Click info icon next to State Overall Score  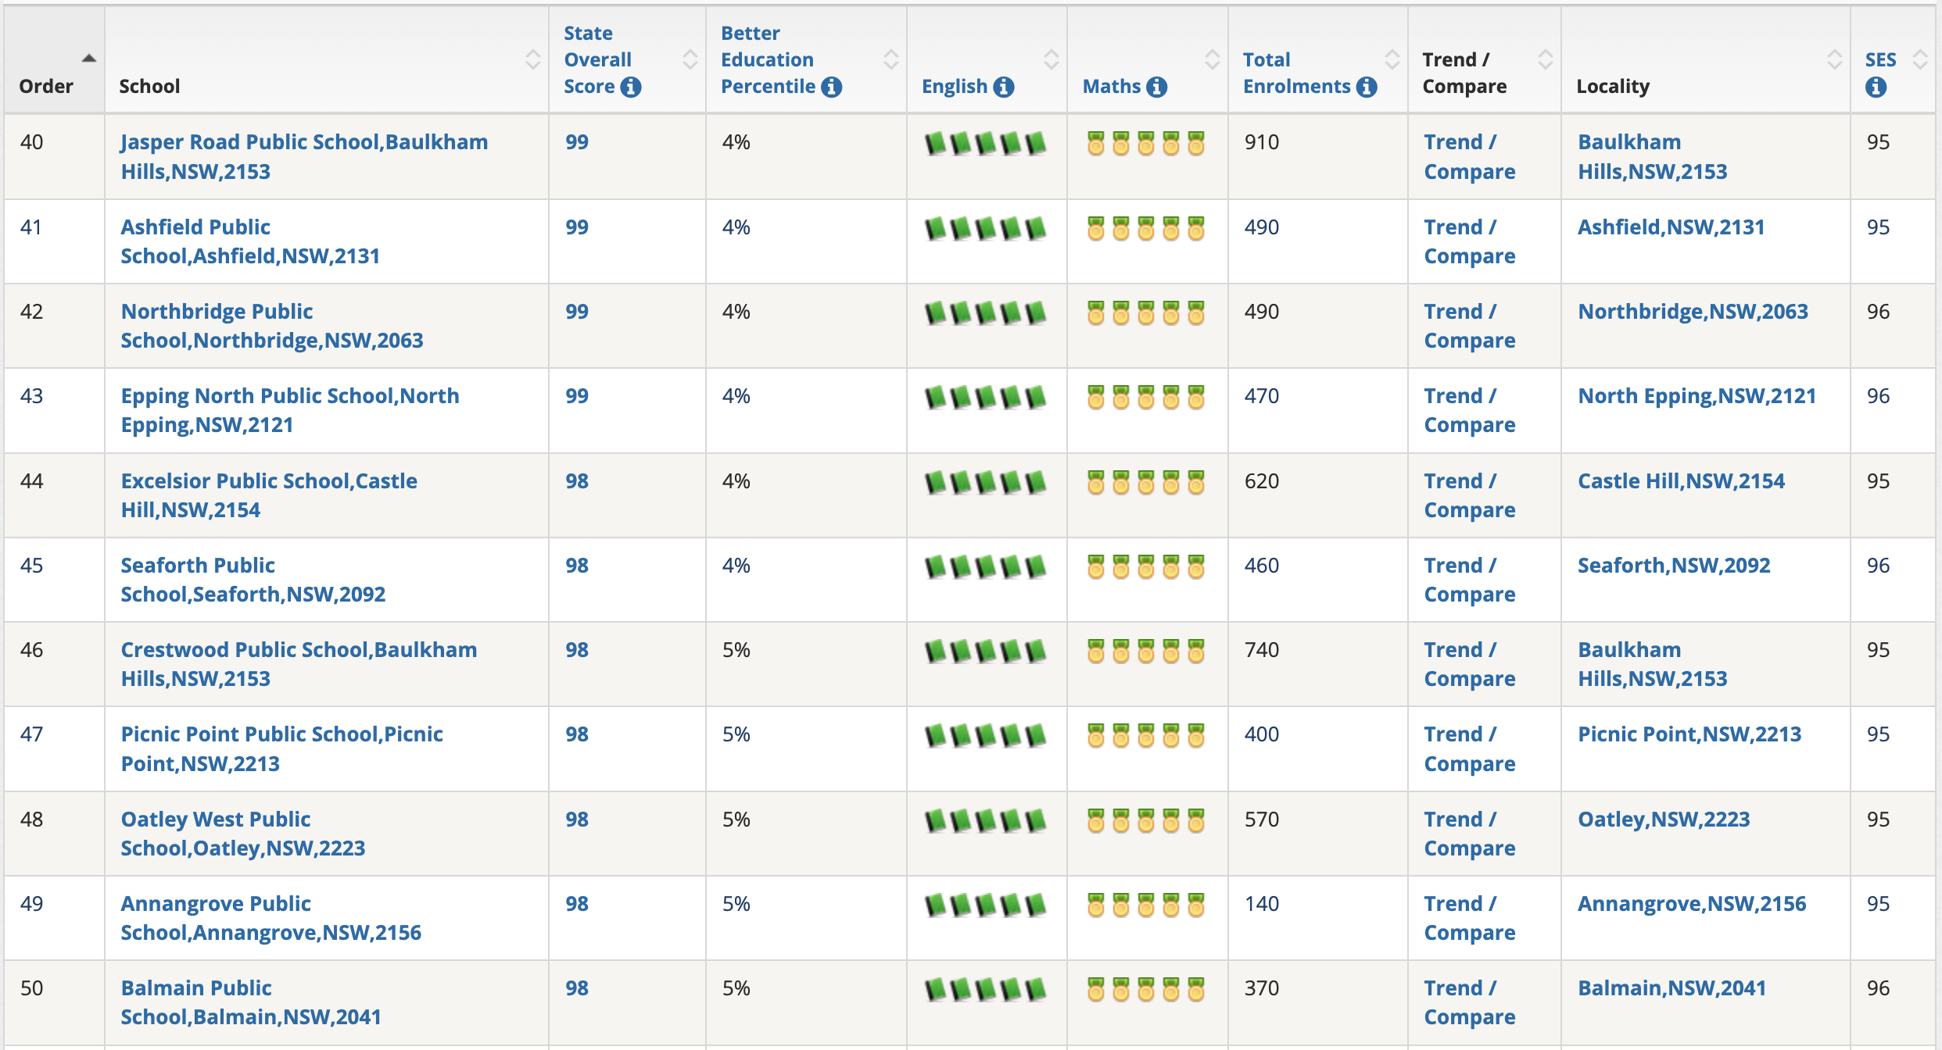[630, 87]
